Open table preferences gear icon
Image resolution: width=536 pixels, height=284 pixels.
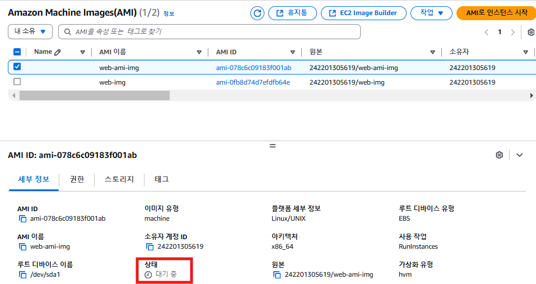(531, 32)
